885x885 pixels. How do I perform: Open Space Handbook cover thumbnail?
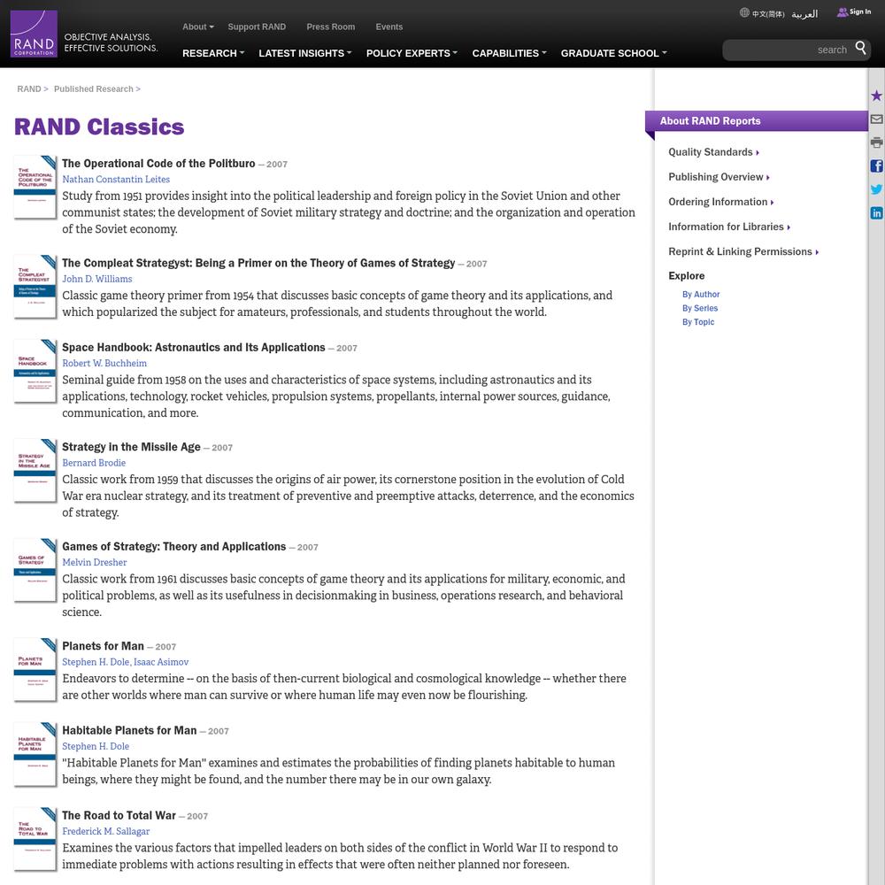[x=35, y=371]
